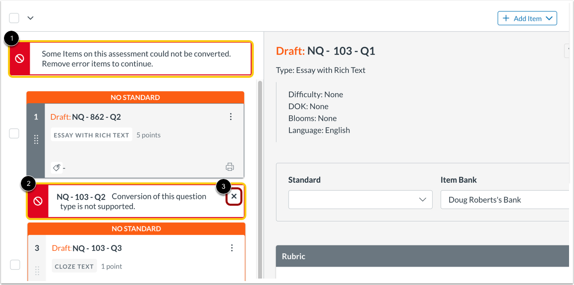This screenshot has height=285, width=574.
Task: Open the Add Item dropdown
Action: click(x=527, y=18)
